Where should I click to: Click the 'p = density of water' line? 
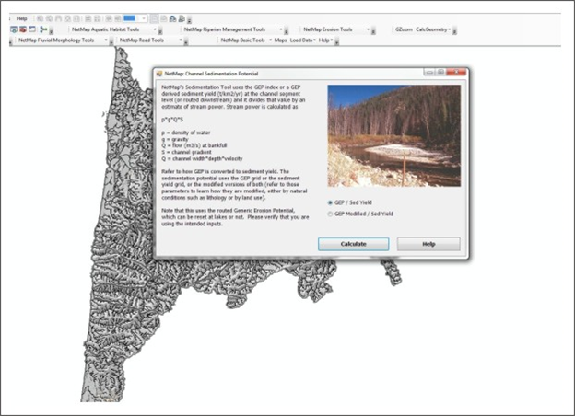pos(185,133)
